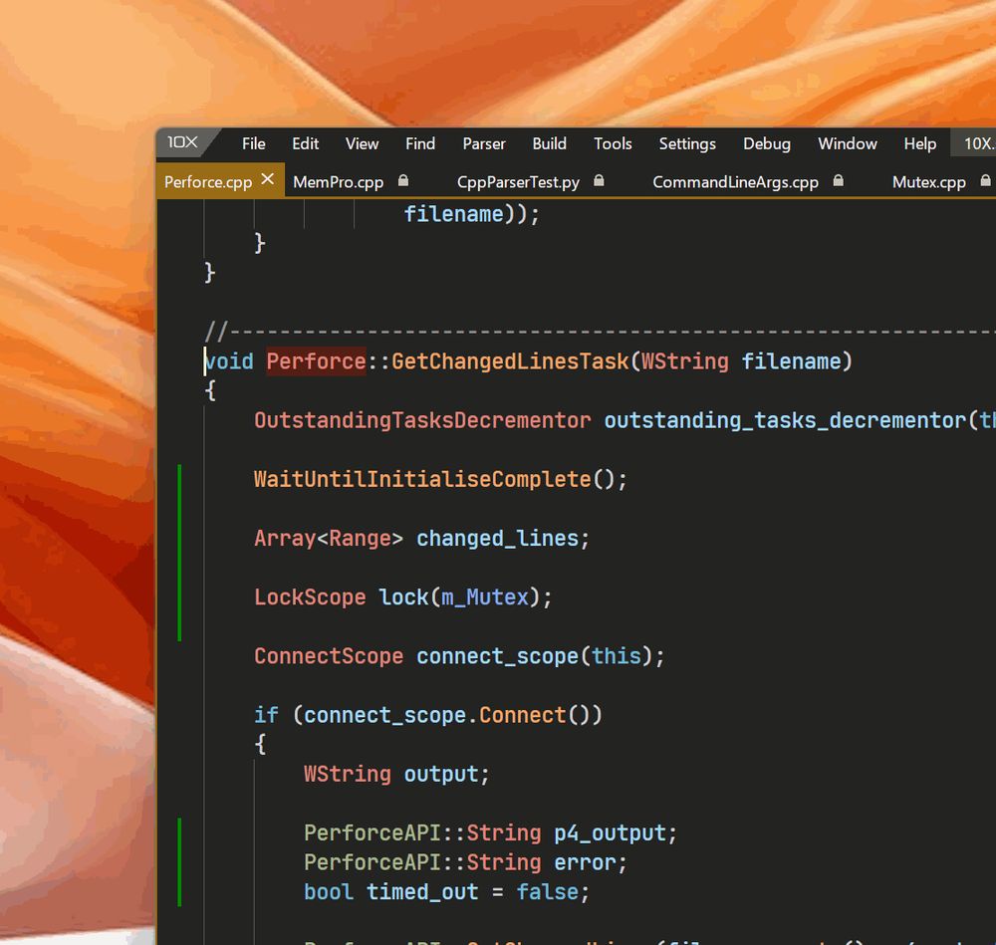Close the Perforce.cpp tab

tap(268, 179)
